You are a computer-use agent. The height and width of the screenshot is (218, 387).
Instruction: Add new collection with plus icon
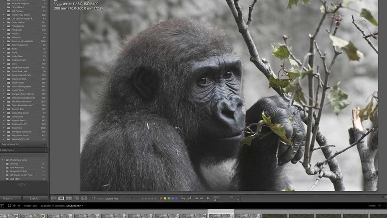point(46,150)
